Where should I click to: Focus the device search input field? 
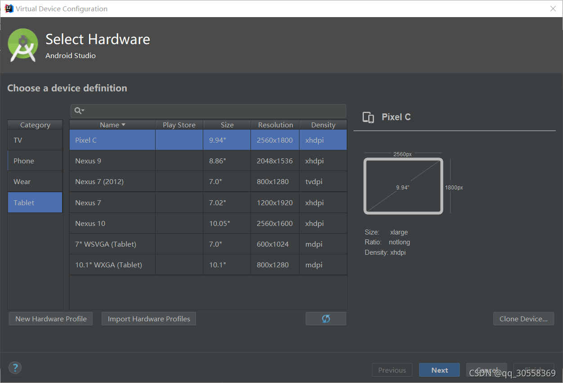coord(208,111)
